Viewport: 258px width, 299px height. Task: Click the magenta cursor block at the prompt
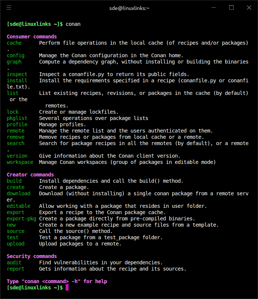pos(67,288)
